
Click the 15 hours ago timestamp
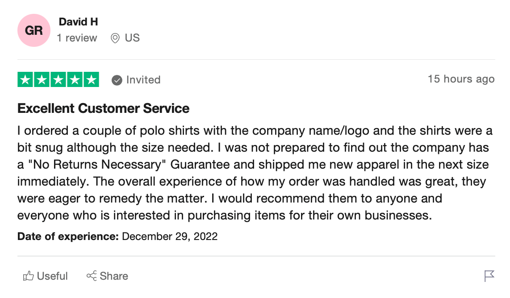point(461,79)
